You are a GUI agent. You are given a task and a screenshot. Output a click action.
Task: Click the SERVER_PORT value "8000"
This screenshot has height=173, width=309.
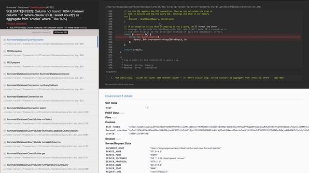point(154,168)
